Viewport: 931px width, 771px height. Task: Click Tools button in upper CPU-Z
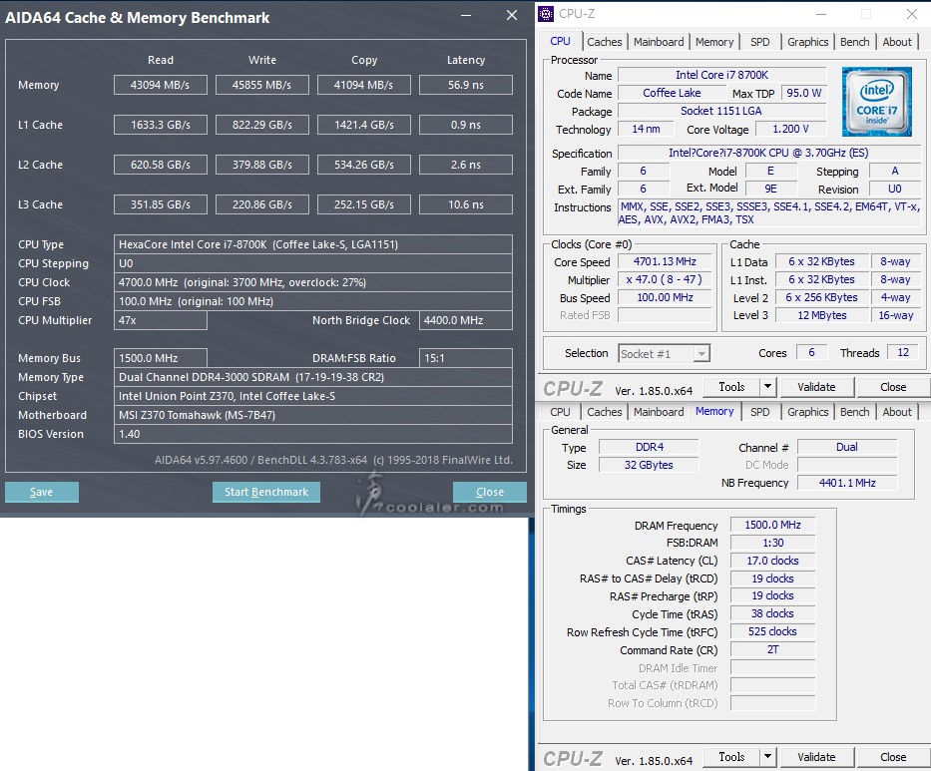(x=731, y=387)
